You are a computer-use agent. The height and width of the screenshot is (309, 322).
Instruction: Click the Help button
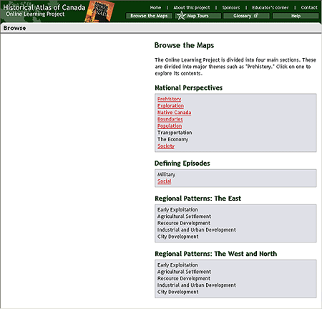(x=296, y=16)
